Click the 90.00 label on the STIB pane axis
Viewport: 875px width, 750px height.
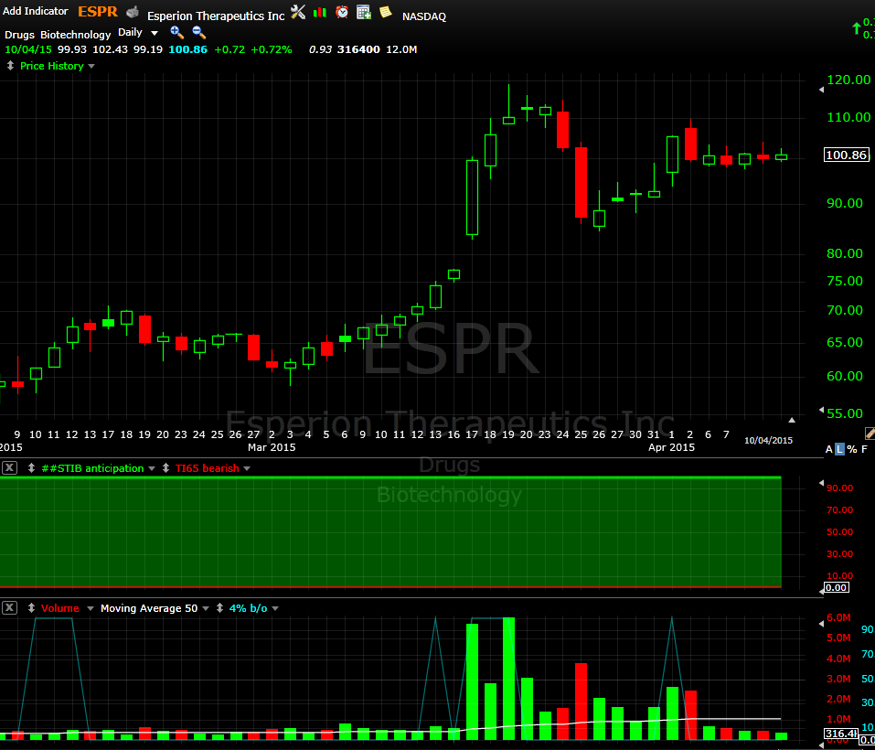[839, 488]
